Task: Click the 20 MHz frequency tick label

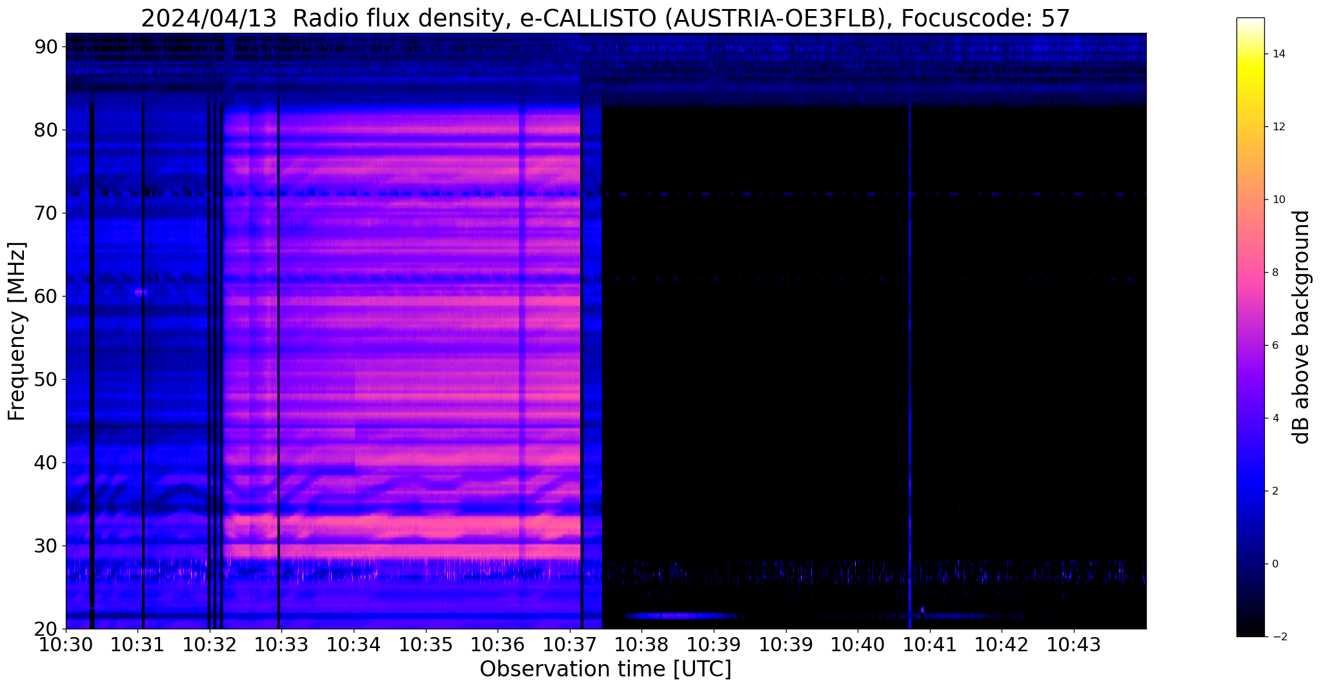Action: point(46,629)
